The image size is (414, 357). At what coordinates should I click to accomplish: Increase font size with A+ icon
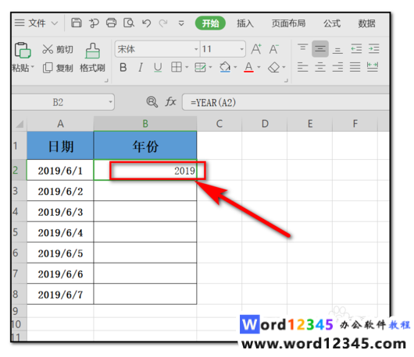(256, 49)
